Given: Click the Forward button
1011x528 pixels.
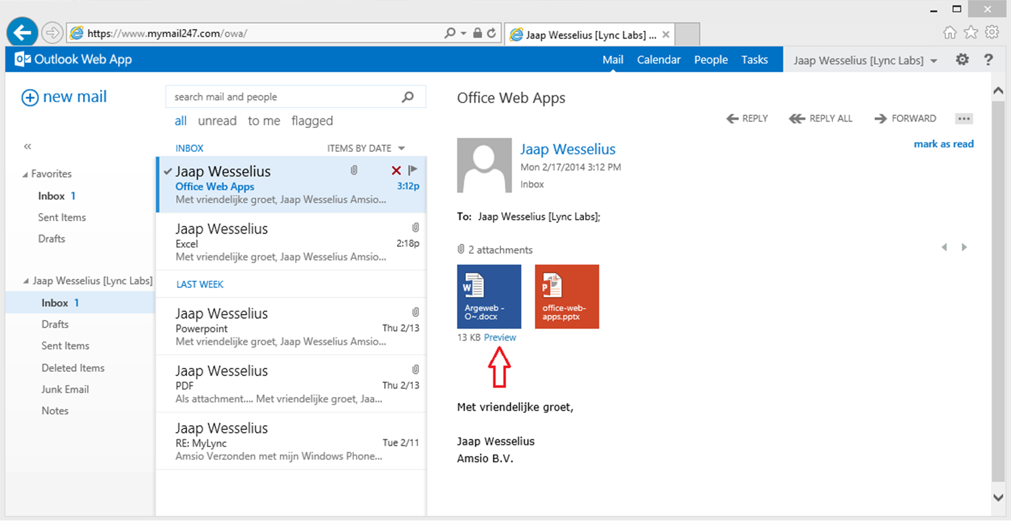Looking at the screenshot, I should [x=905, y=118].
